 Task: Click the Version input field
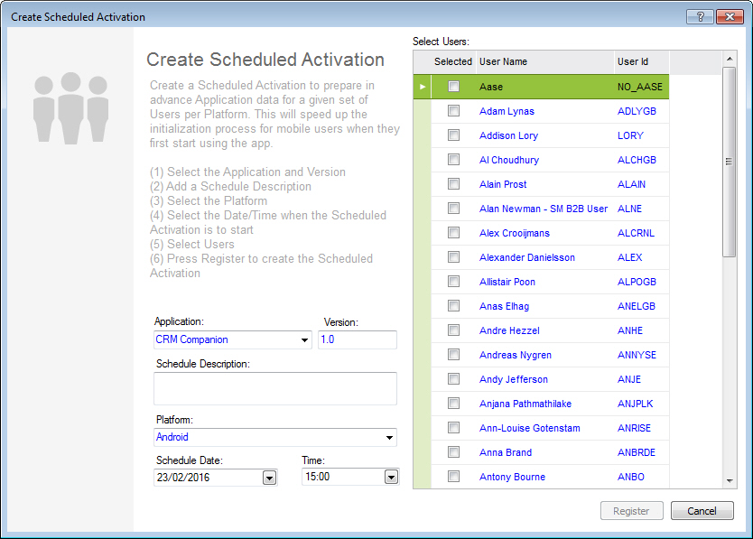(357, 340)
